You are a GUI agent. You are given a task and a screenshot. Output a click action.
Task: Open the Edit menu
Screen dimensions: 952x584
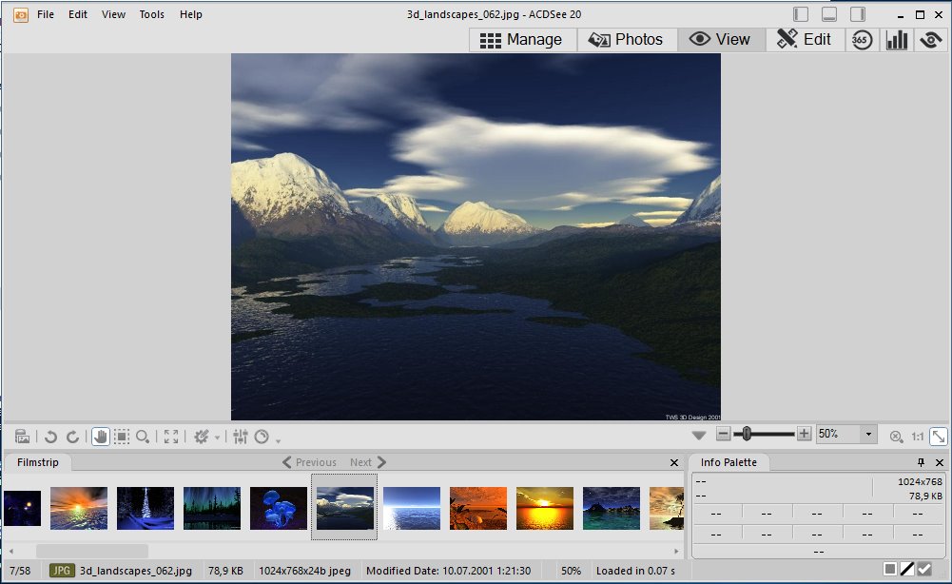78,14
